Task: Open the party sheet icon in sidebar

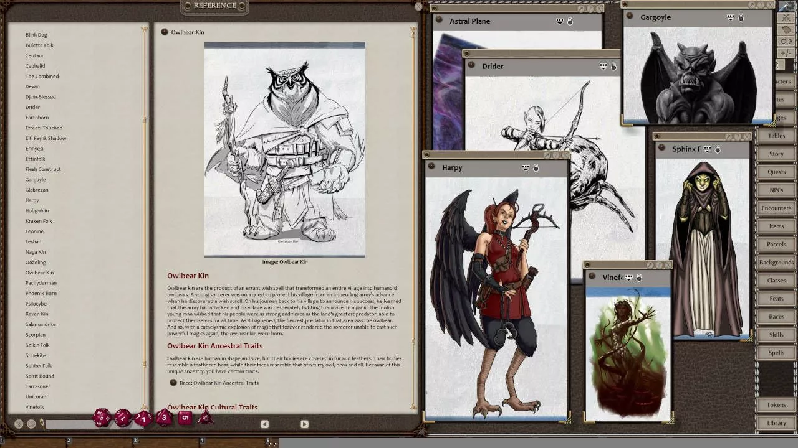Action: click(x=786, y=29)
